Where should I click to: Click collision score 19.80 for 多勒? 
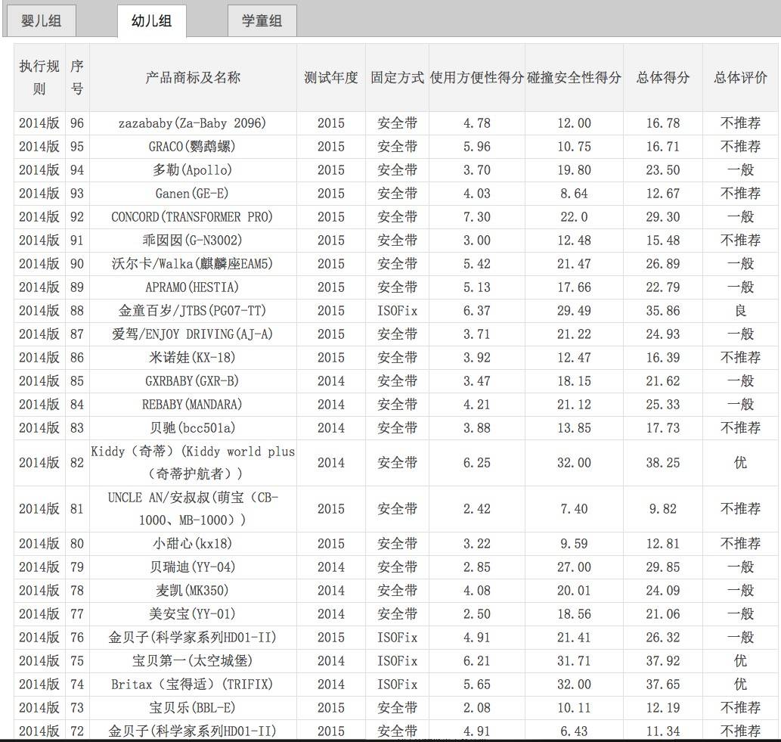(x=574, y=170)
